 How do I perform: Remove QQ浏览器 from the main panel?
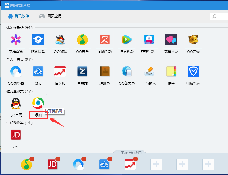(x=84, y=159)
